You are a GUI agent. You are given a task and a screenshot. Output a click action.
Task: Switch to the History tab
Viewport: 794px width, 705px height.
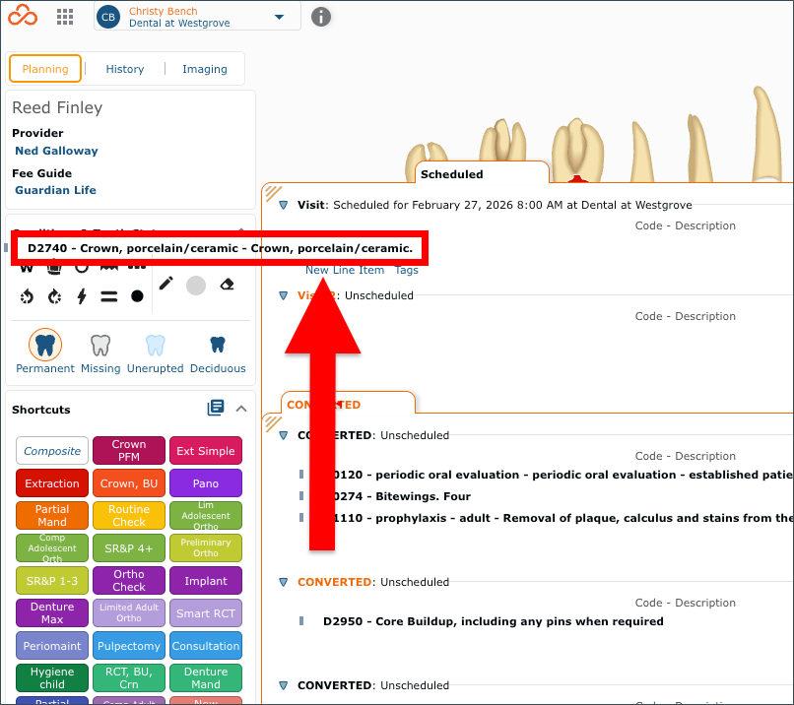(x=124, y=69)
